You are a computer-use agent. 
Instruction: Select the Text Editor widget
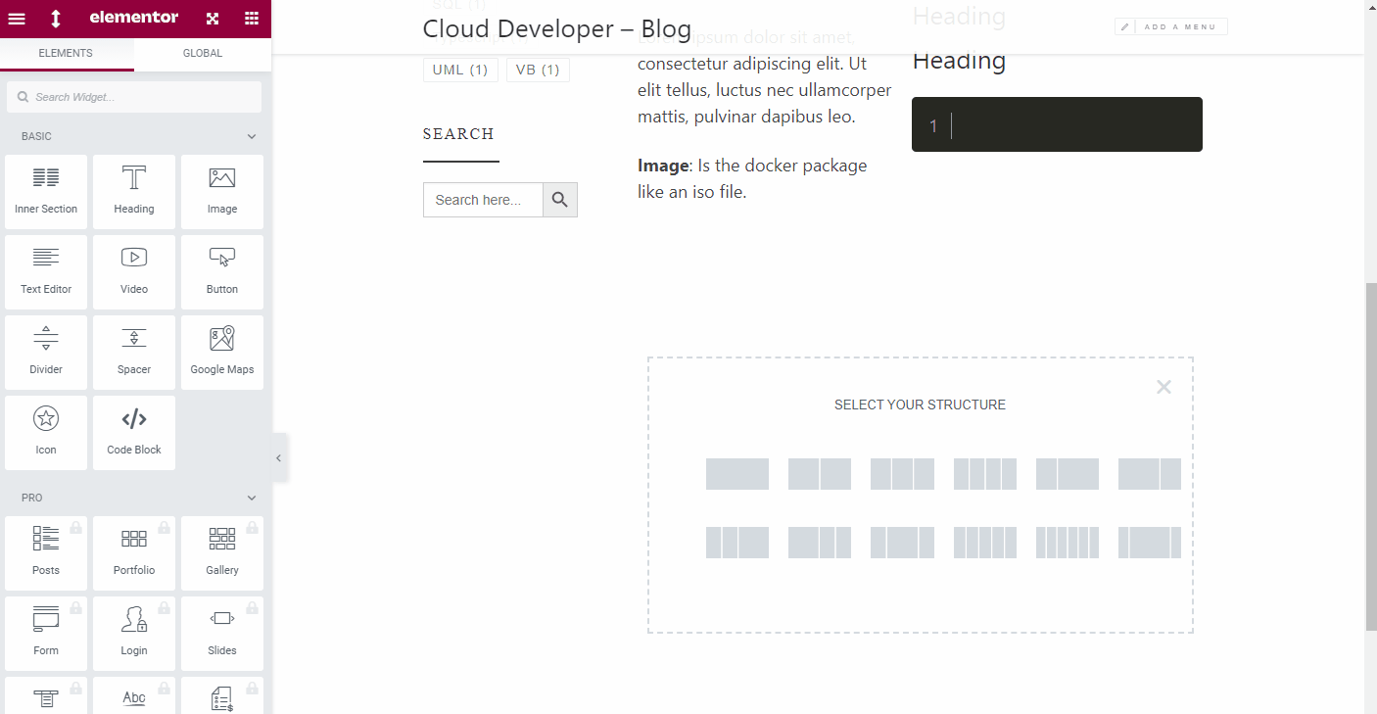[46, 272]
